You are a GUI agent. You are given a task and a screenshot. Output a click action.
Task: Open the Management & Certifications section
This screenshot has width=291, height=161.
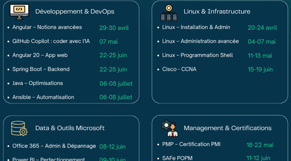pos(228,128)
